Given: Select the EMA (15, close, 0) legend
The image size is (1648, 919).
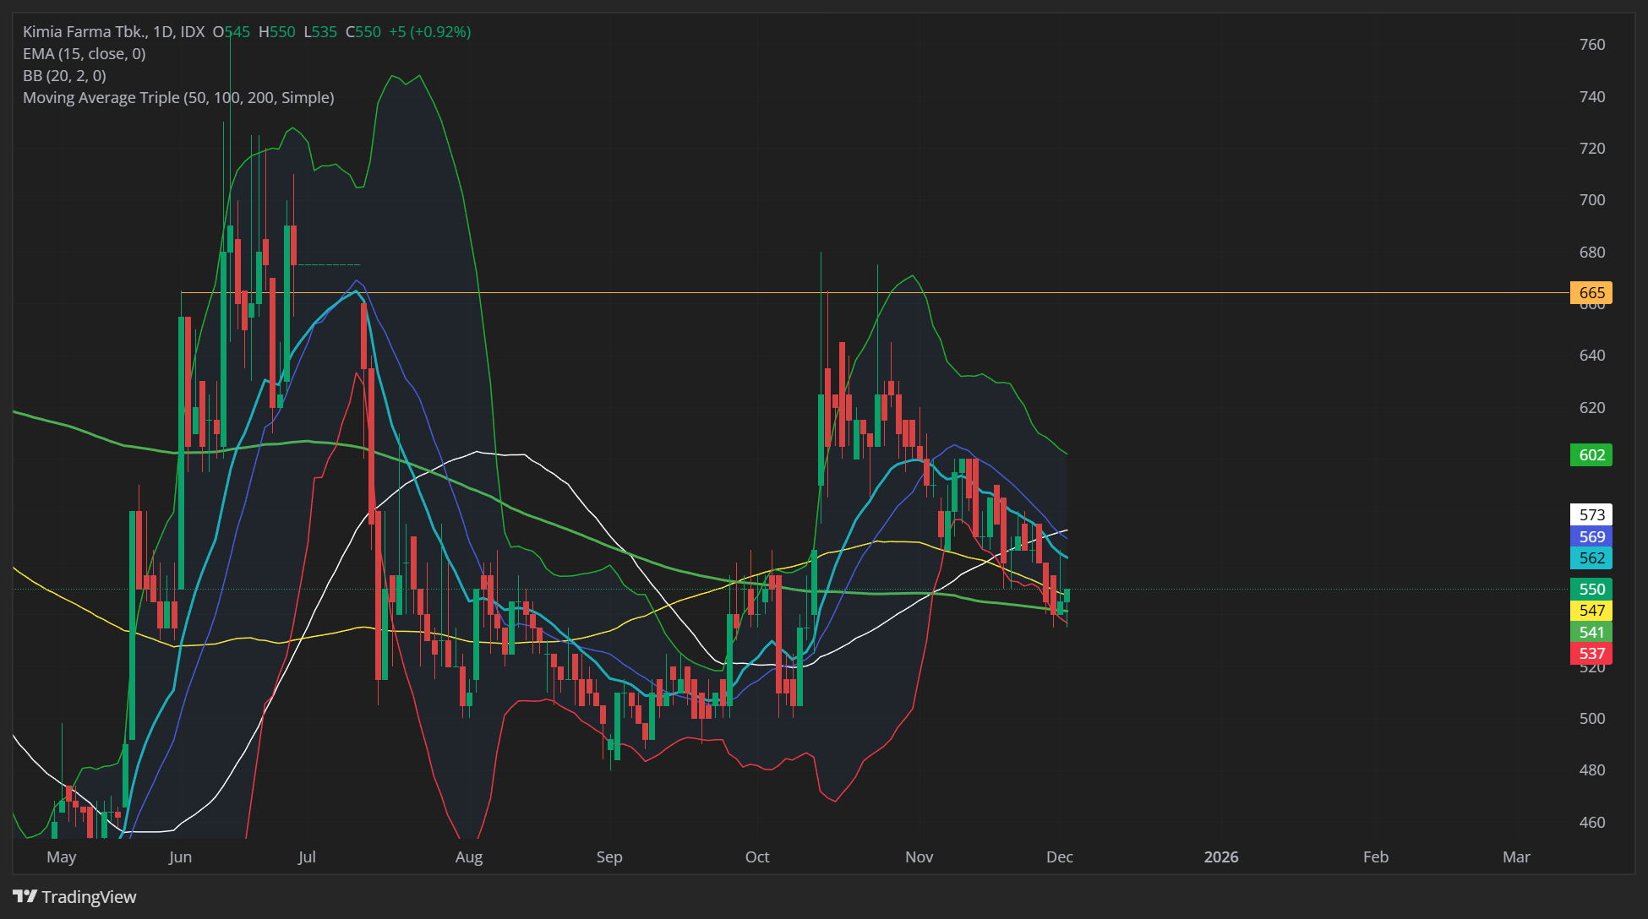Looking at the screenshot, I should point(84,54).
